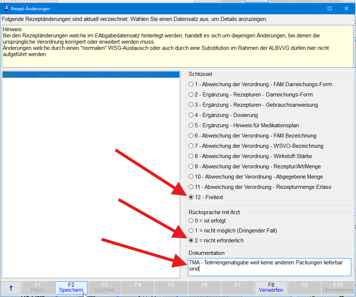Pick option 9 Rezeptur/Art/Menge
The image size is (356, 297).
pyautogui.click(x=191, y=166)
